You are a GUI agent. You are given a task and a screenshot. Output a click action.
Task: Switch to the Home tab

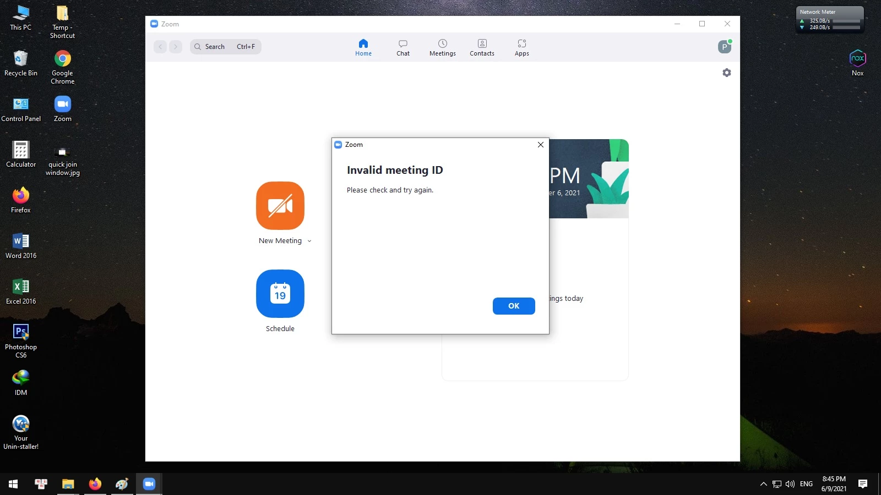point(363,47)
